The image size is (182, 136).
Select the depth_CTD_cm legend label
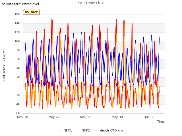[x=111, y=131]
